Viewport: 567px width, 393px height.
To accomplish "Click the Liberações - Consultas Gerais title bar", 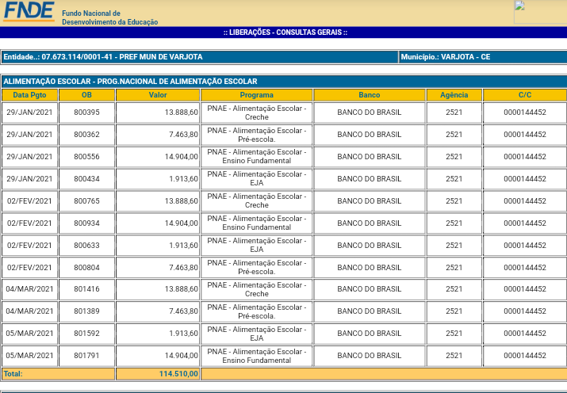I will [284, 32].
